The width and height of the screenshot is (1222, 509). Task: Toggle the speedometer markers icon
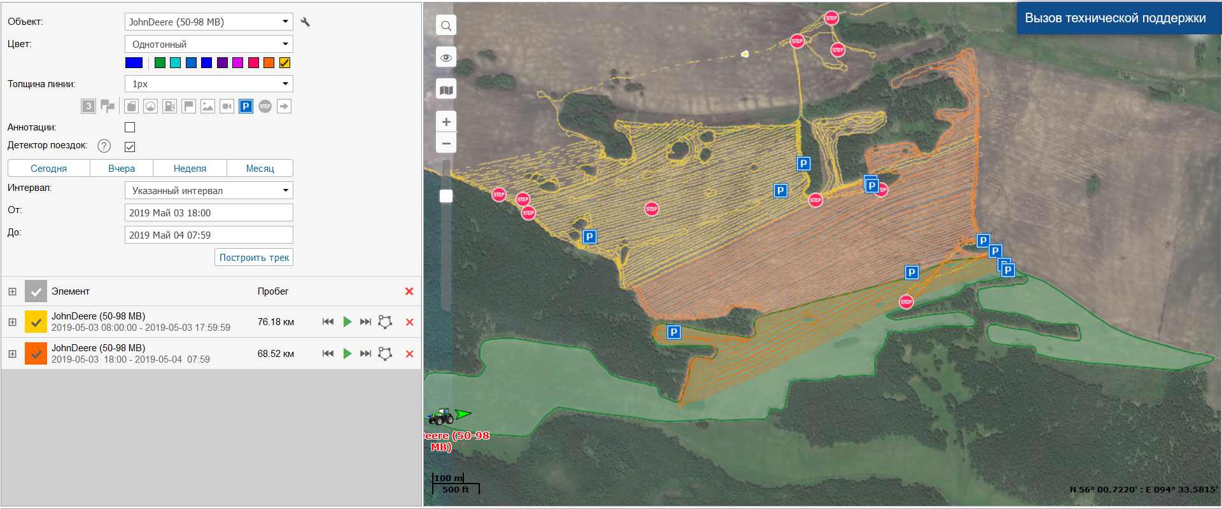[x=150, y=106]
